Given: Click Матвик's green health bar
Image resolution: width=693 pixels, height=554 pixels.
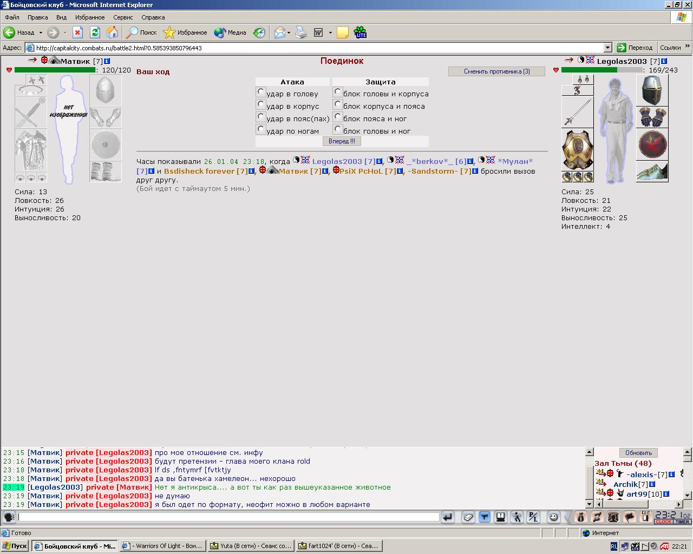Looking at the screenshot, I should [x=55, y=70].
